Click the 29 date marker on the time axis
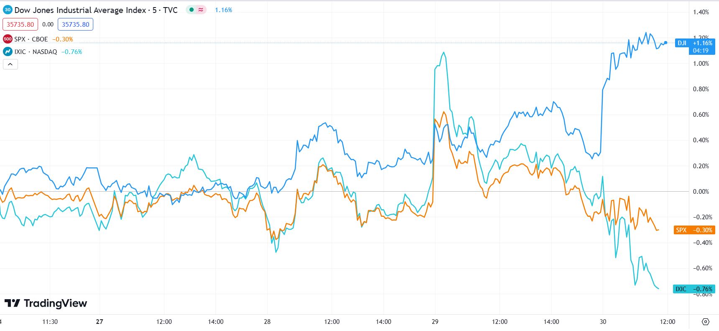The width and height of the screenshot is (719, 331). pyautogui.click(x=435, y=322)
